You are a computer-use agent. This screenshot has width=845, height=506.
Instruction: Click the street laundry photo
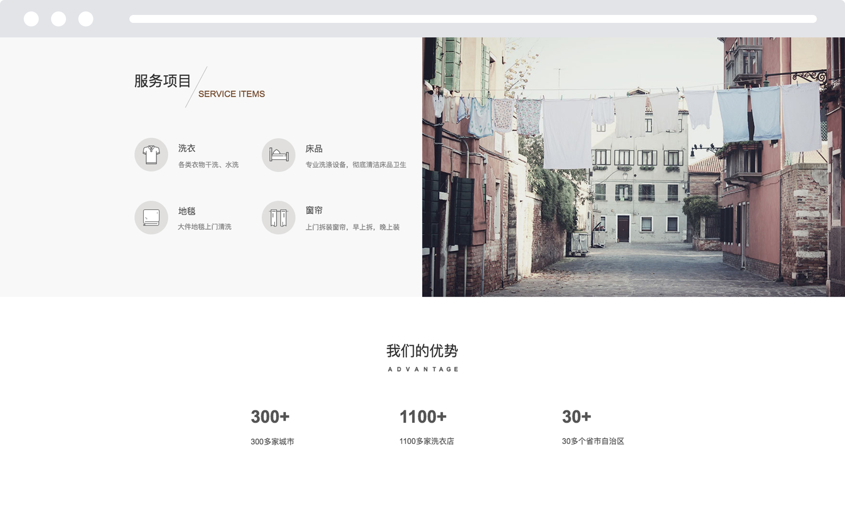point(633,167)
